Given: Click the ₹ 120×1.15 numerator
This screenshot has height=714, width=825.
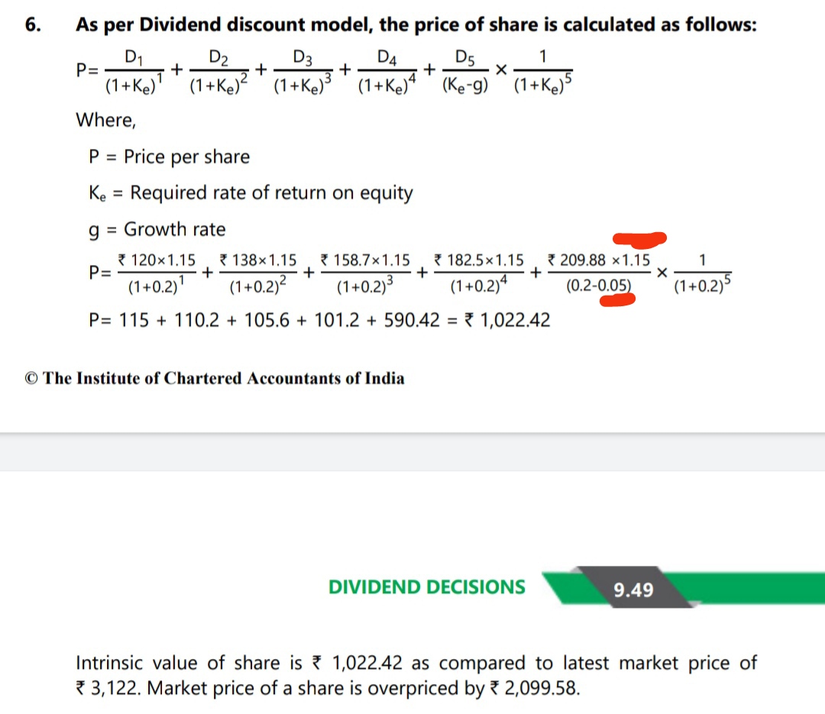Looking at the screenshot, I should tap(157, 260).
